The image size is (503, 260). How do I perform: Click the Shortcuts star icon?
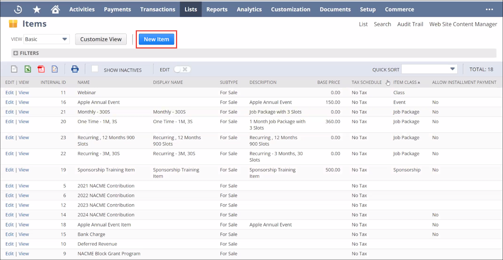click(37, 9)
